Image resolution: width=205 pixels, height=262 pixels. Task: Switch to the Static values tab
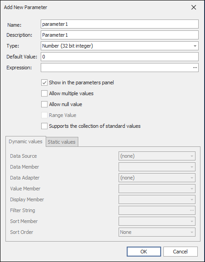tap(62, 142)
